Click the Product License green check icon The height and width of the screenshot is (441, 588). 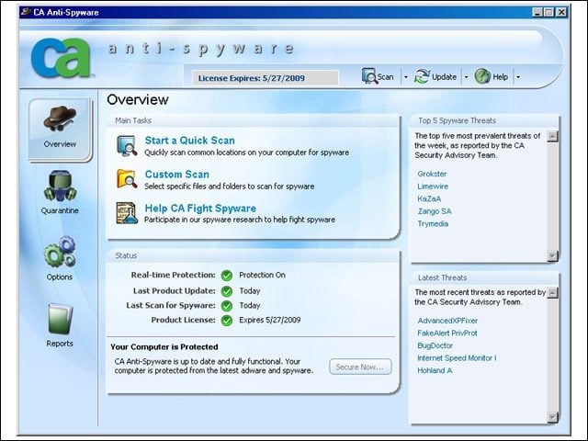click(x=227, y=321)
